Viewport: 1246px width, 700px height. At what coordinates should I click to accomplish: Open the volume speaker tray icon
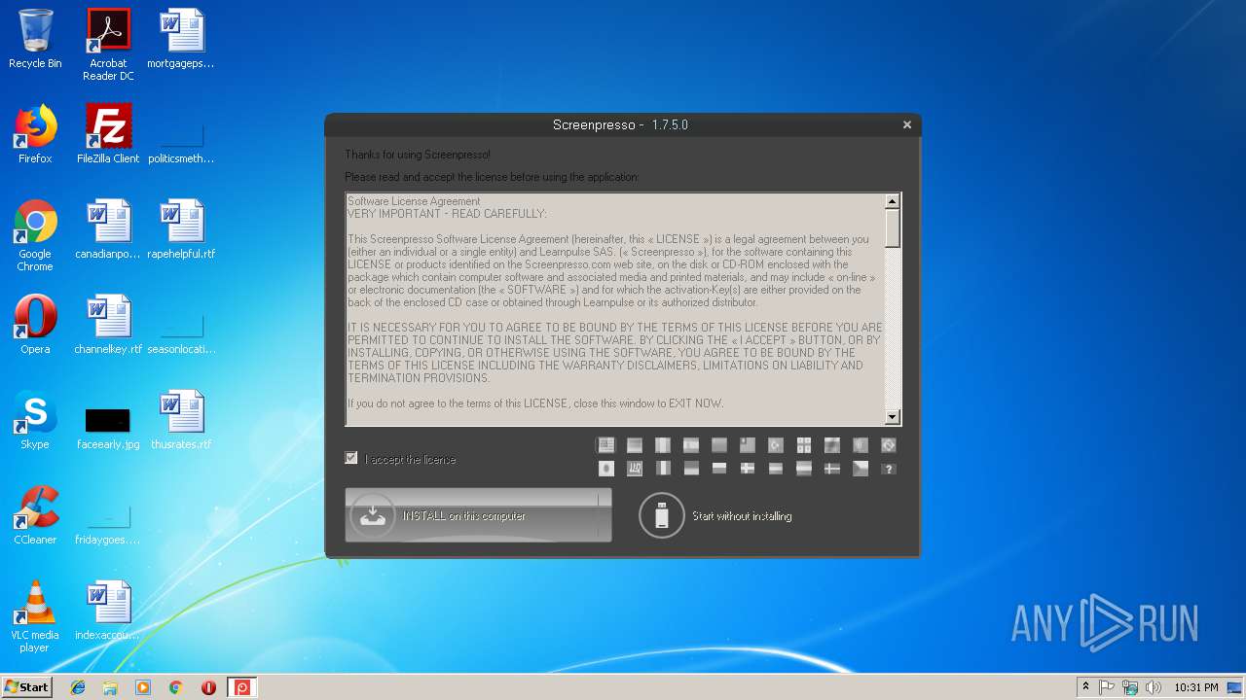click(x=1153, y=687)
